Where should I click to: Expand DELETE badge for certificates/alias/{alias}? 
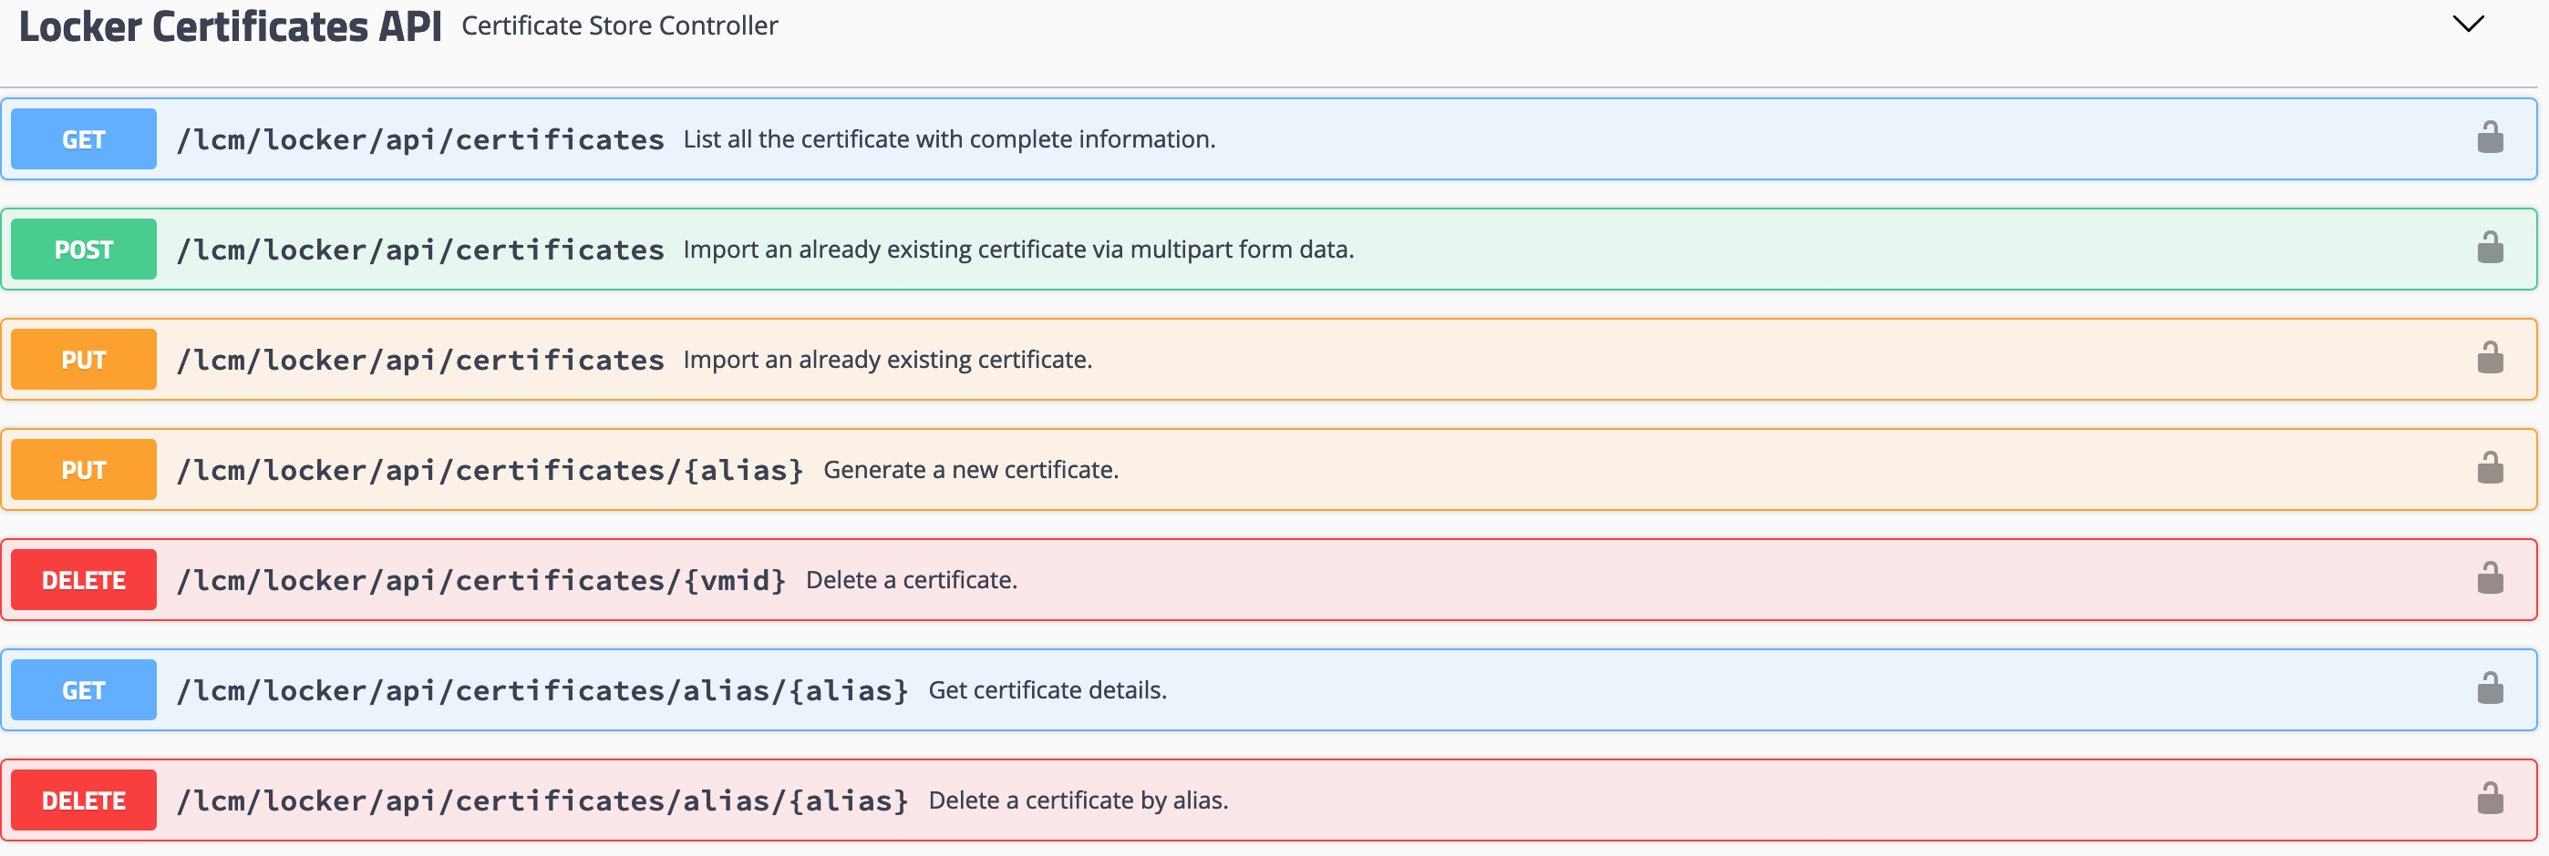pyautogui.click(x=83, y=800)
